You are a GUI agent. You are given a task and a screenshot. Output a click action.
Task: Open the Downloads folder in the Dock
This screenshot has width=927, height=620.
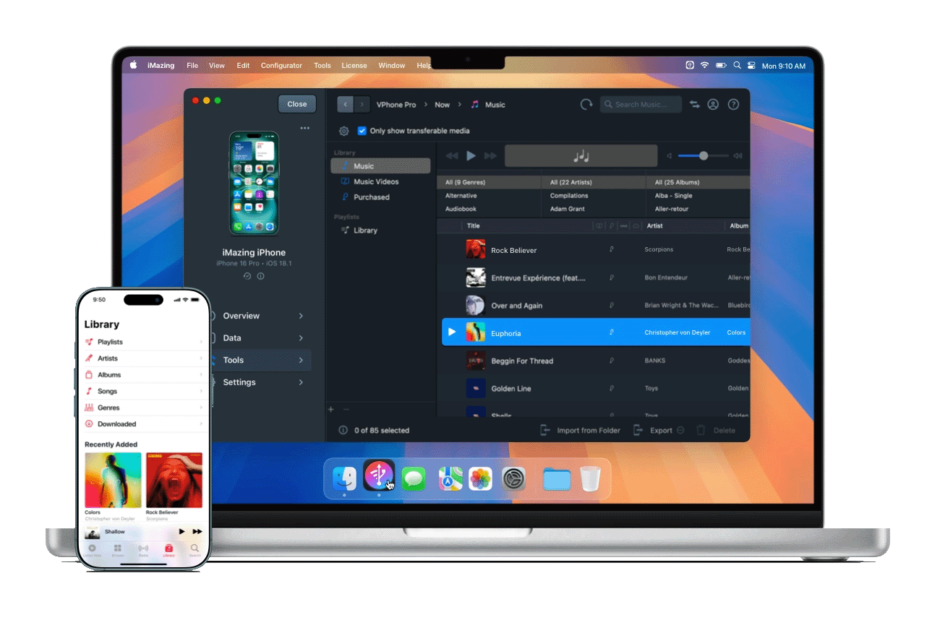[557, 478]
